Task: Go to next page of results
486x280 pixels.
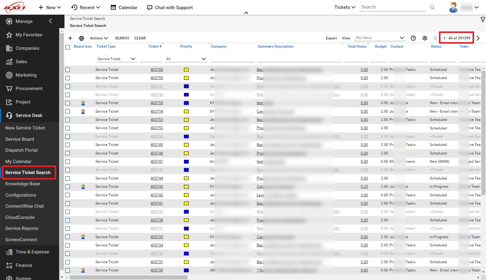Action: pyautogui.click(x=478, y=38)
